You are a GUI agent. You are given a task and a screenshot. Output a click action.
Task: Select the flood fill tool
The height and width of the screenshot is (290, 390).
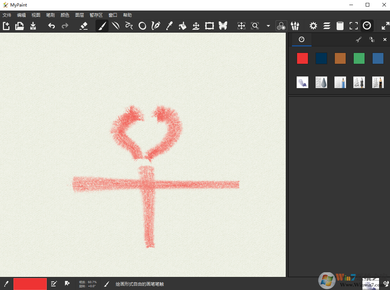coord(182,25)
